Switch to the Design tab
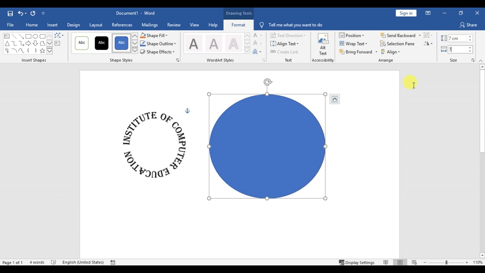This screenshot has width=485, height=273. point(74,25)
